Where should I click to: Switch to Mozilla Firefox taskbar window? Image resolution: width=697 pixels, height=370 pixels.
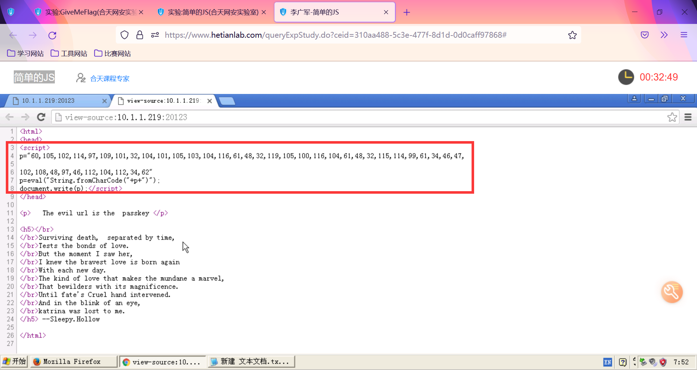click(74, 362)
